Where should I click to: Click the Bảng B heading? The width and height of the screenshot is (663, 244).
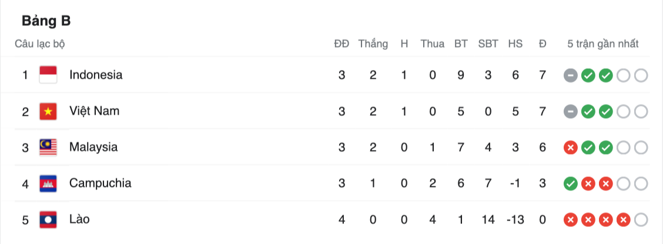[x=46, y=21]
